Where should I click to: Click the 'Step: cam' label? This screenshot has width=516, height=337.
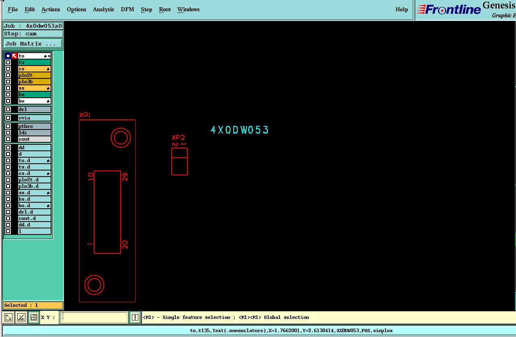point(33,34)
